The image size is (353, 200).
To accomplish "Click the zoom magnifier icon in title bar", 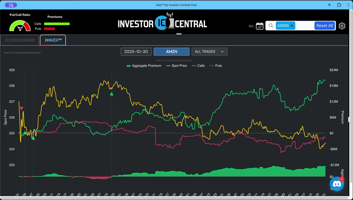I will (x=330, y=5).
